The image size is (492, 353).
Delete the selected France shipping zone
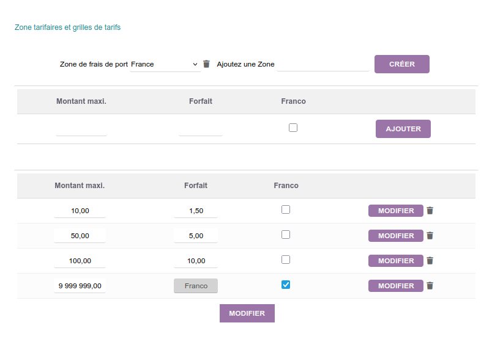[206, 64]
